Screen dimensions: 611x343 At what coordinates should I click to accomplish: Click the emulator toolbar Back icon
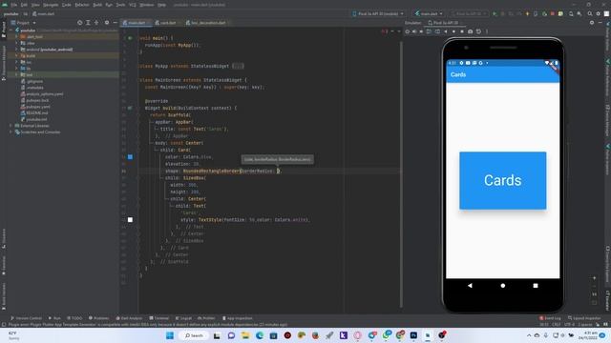pyautogui.click(x=446, y=31)
